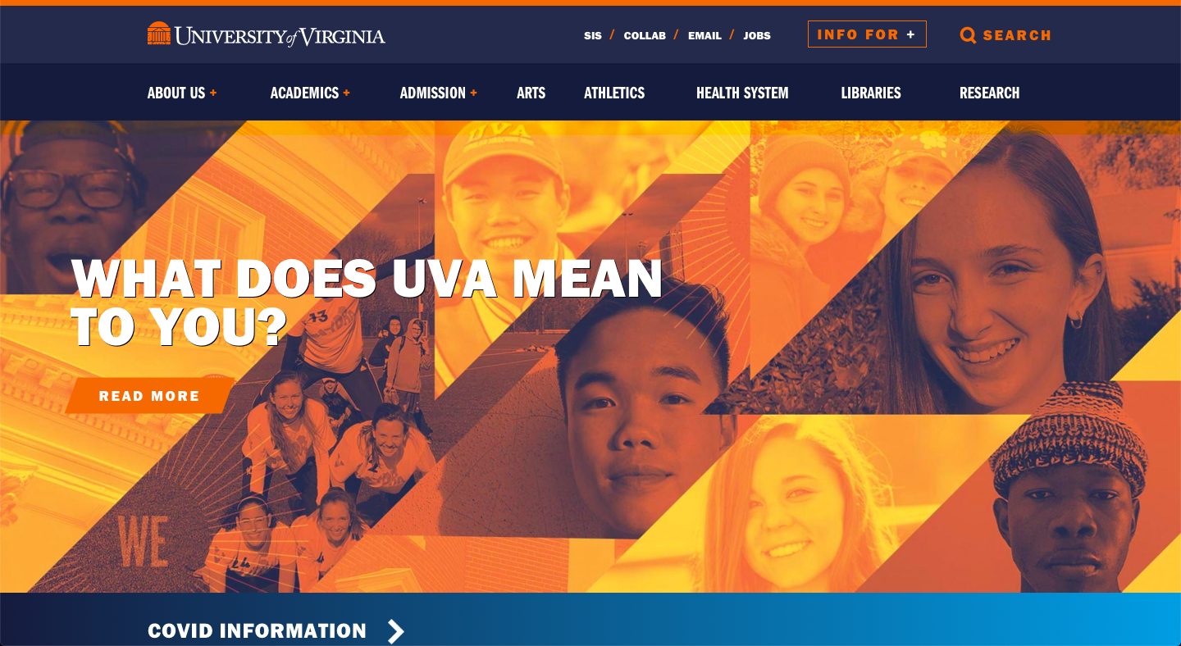The image size is (1181, 646).
Task: Open the SIS link
Action: click(593, 36)
